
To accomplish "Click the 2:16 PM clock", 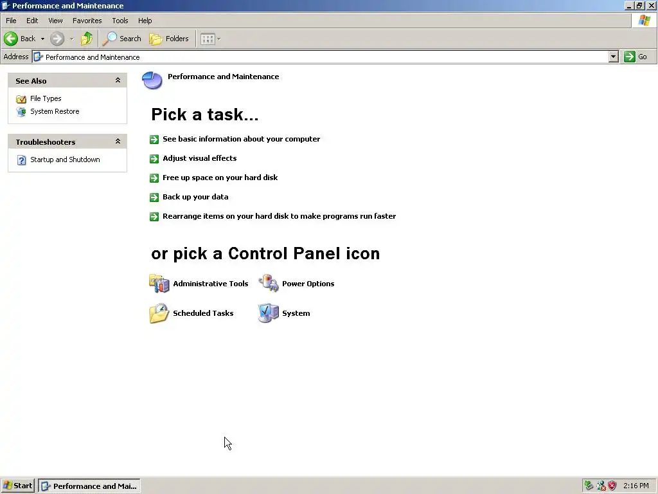I will (636, 486).
